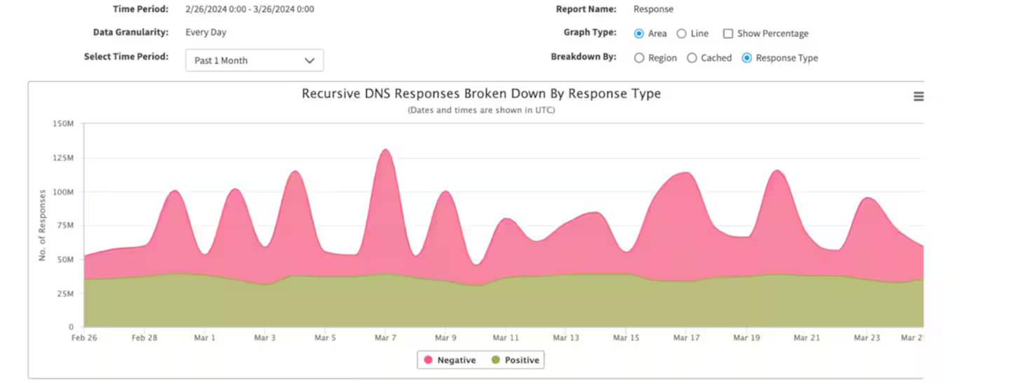Open the chart hamburger context menu
This screenshot has width=1010, height=382.
pos(918,97)
